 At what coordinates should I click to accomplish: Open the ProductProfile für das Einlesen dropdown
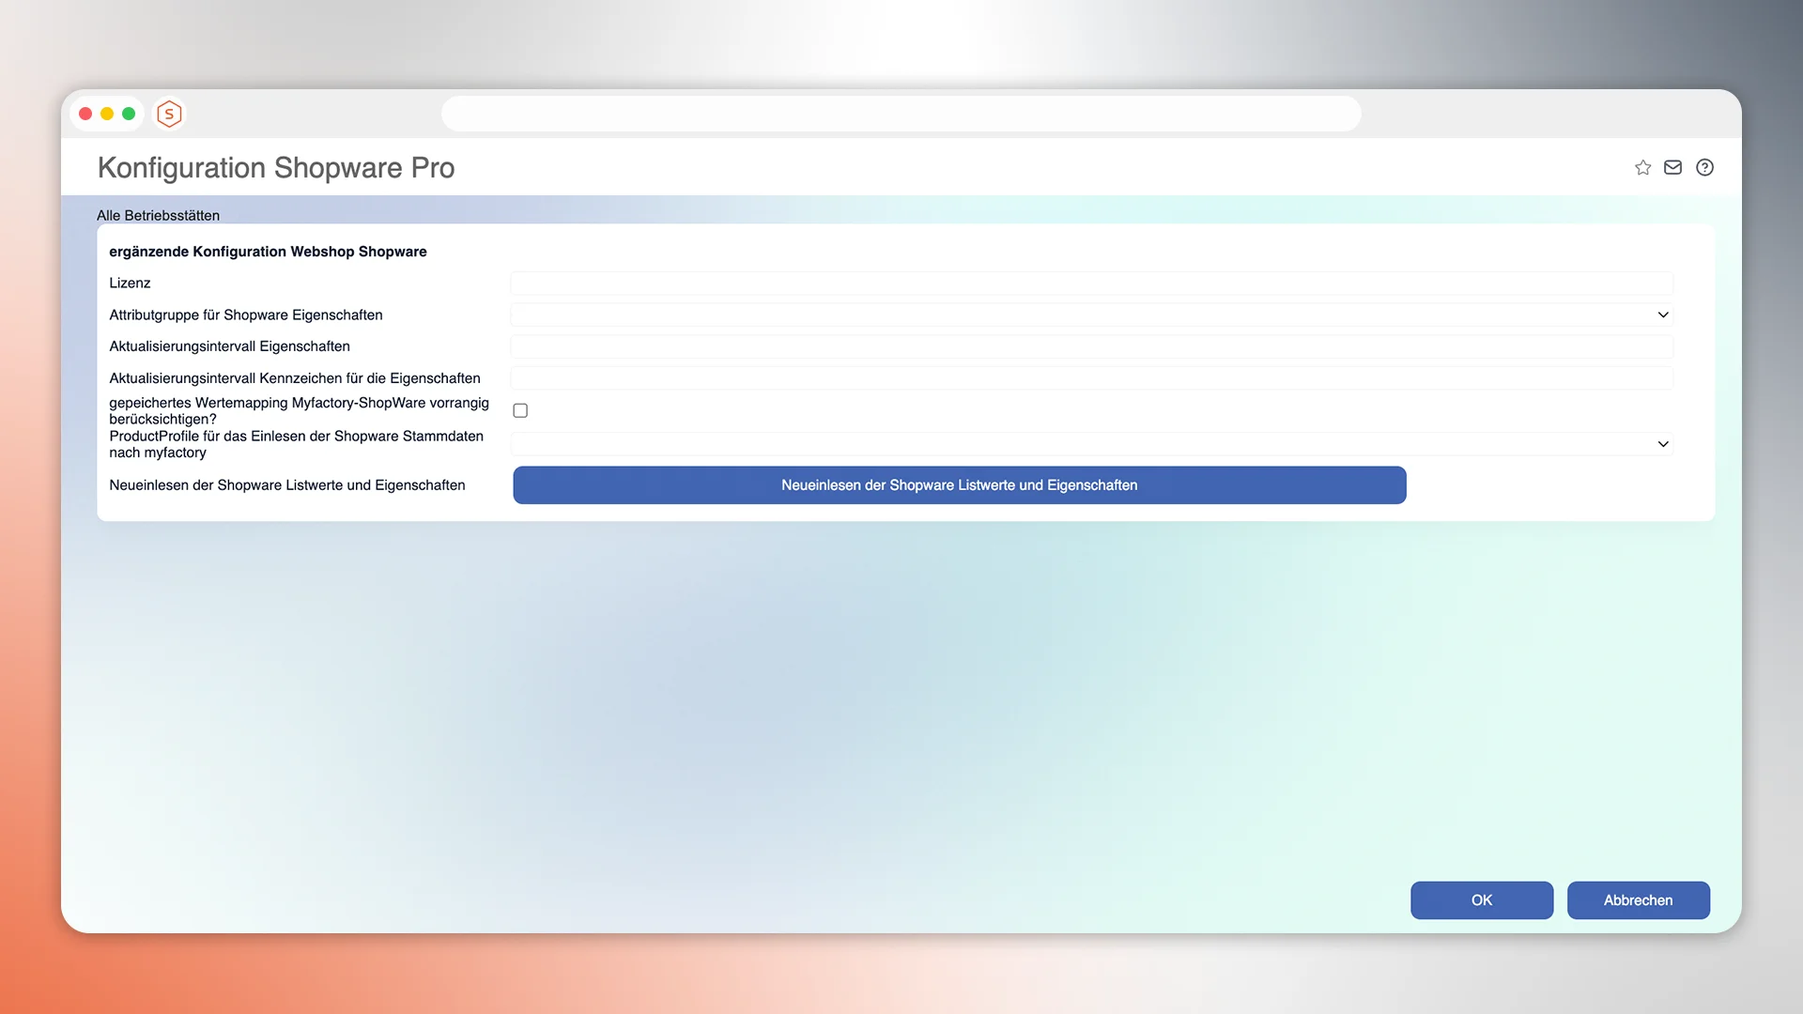[x=1089, y=443]
